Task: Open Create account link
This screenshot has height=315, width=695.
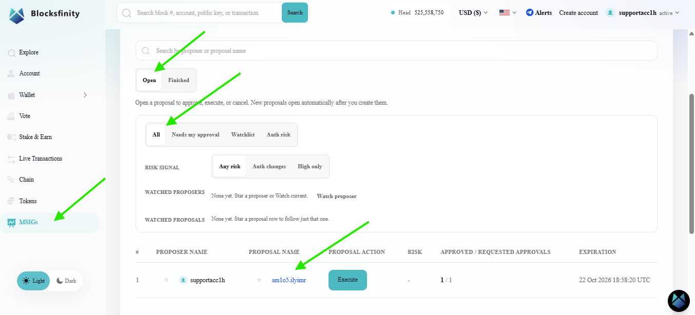Action: 578,13
